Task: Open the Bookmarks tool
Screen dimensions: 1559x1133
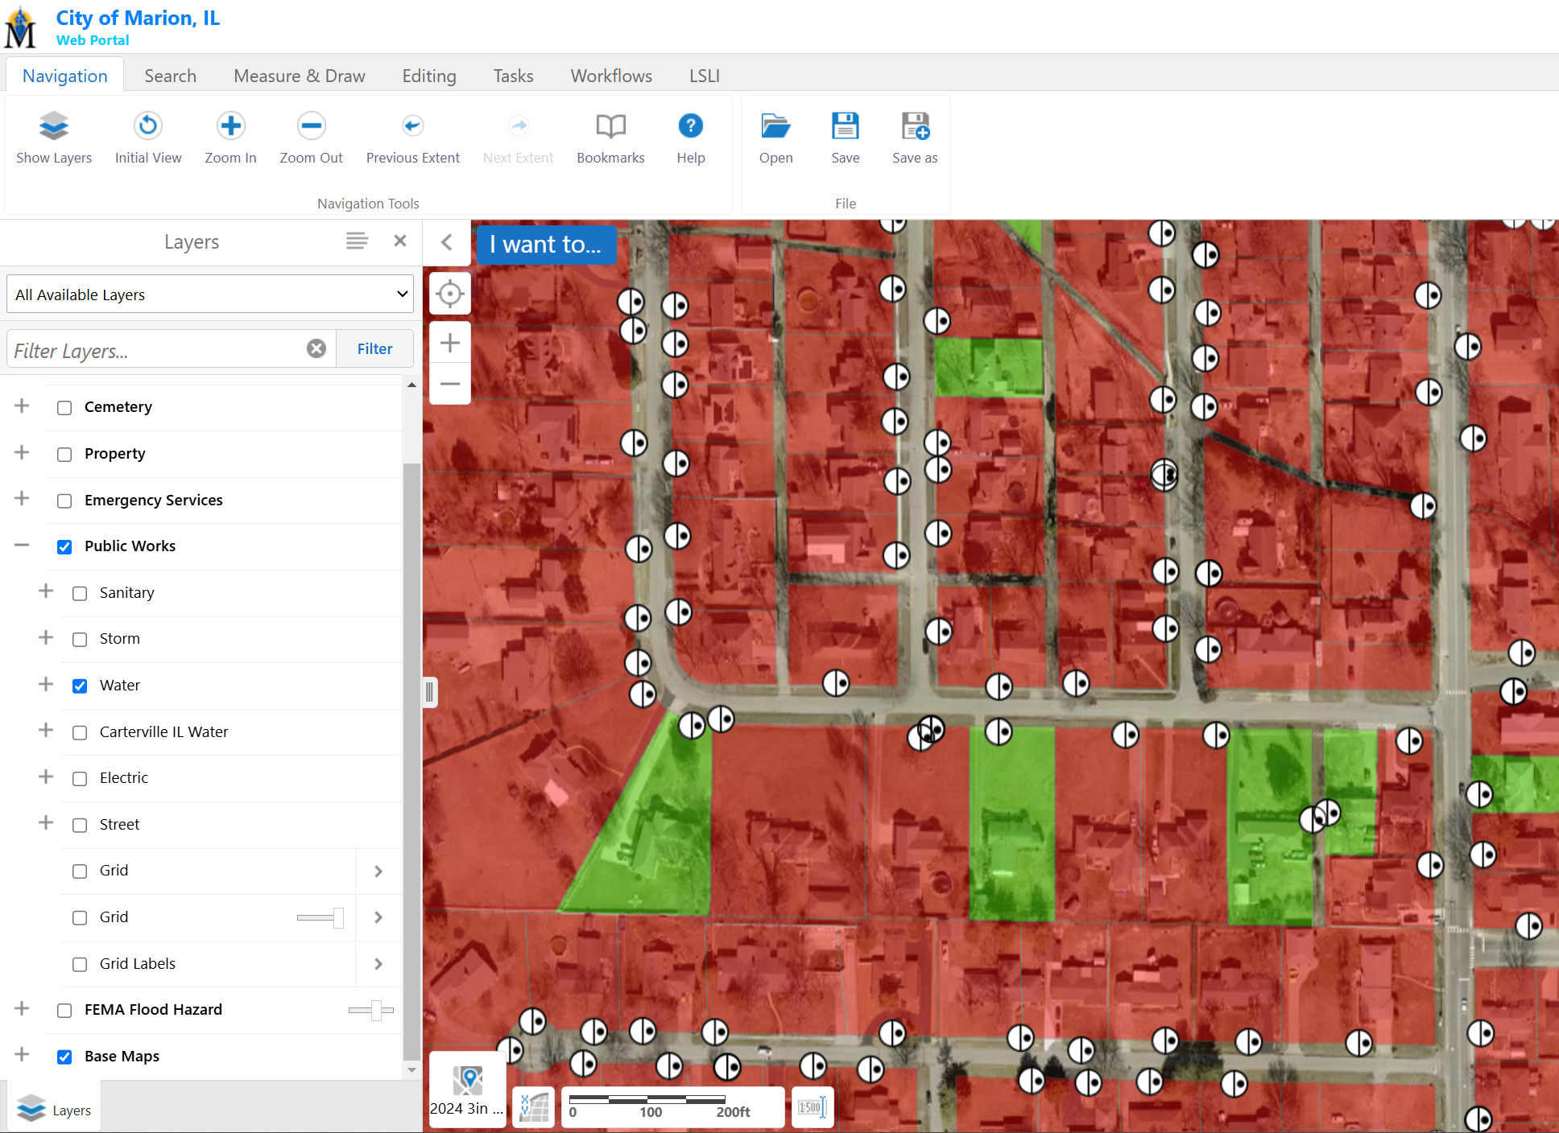Action: [x=610, y=126]
